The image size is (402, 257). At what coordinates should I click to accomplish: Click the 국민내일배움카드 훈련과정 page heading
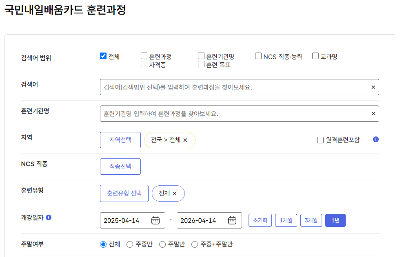coord(65,10)
